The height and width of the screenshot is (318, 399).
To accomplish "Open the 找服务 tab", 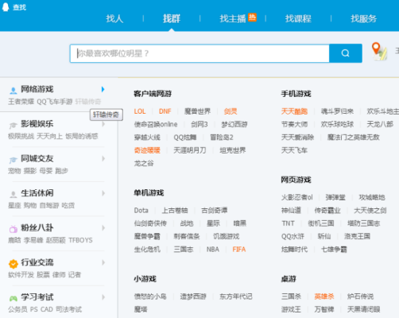I will 364,18.
